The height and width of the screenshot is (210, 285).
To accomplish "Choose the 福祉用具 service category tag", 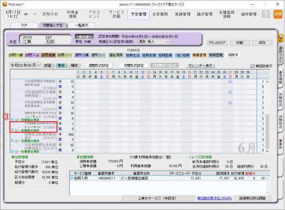I will coord(113,55).
